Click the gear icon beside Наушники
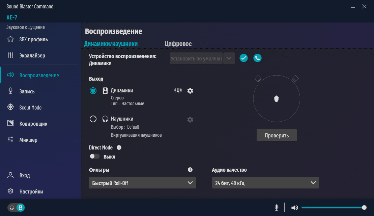This screenshot has width=374, height=216. [190, 120]
